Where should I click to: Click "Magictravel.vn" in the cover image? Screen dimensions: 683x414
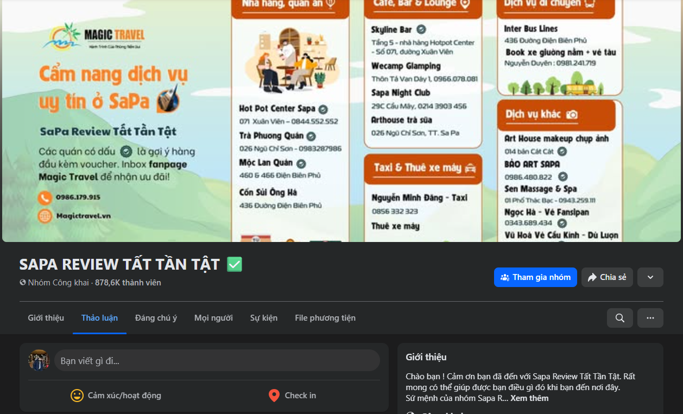pyautogui.click(x=83, y=215)
